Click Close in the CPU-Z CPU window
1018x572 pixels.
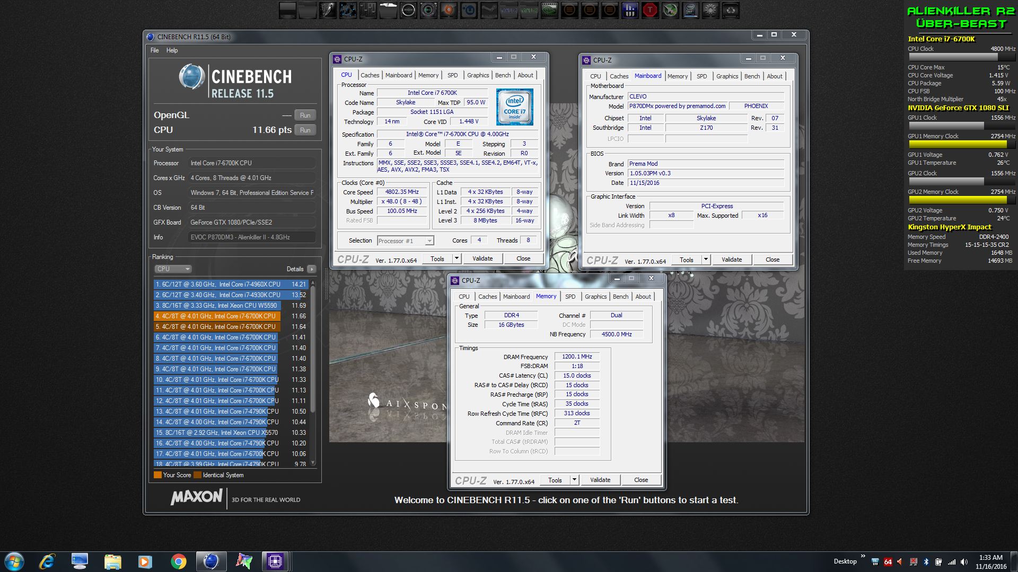[523, 258]
